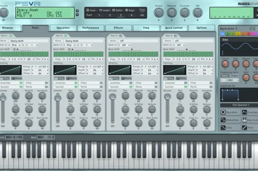This screenshot has height=171, width=258.
Task: Toggle Part 4 Sustain switch
Action: pos(185,87)
